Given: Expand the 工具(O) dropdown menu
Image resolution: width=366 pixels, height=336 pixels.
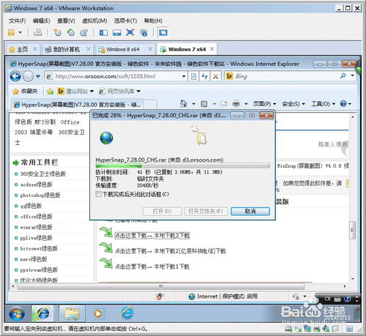Looking at the screenshot, I should (324, 104).
